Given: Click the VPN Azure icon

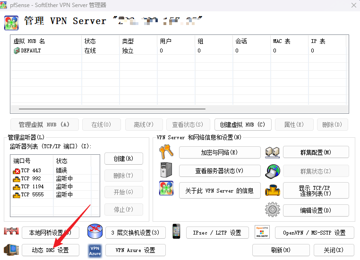Looking at the screenshot, I should pos(95,250).
